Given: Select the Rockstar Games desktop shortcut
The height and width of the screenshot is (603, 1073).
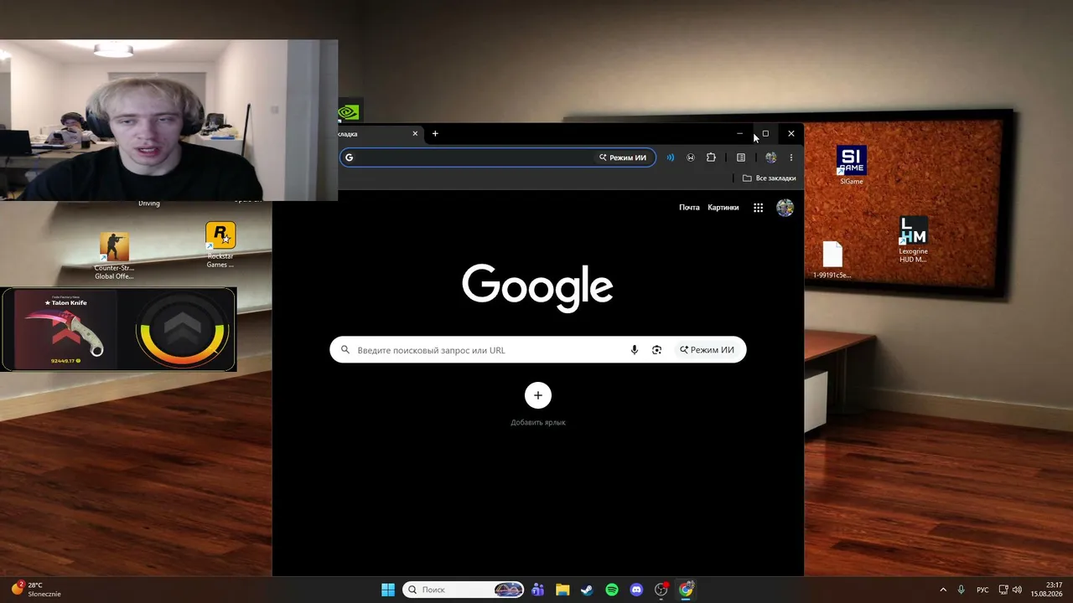Looking at the screenshot, I should click(x=220, y=245).
